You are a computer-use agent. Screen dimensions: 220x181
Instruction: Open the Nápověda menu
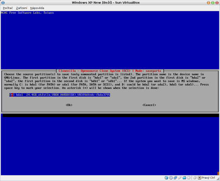point(37,8)
